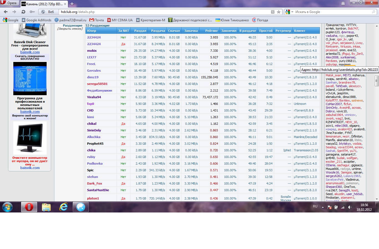Open the Почта Gmail bookmark

coord(97,20)
